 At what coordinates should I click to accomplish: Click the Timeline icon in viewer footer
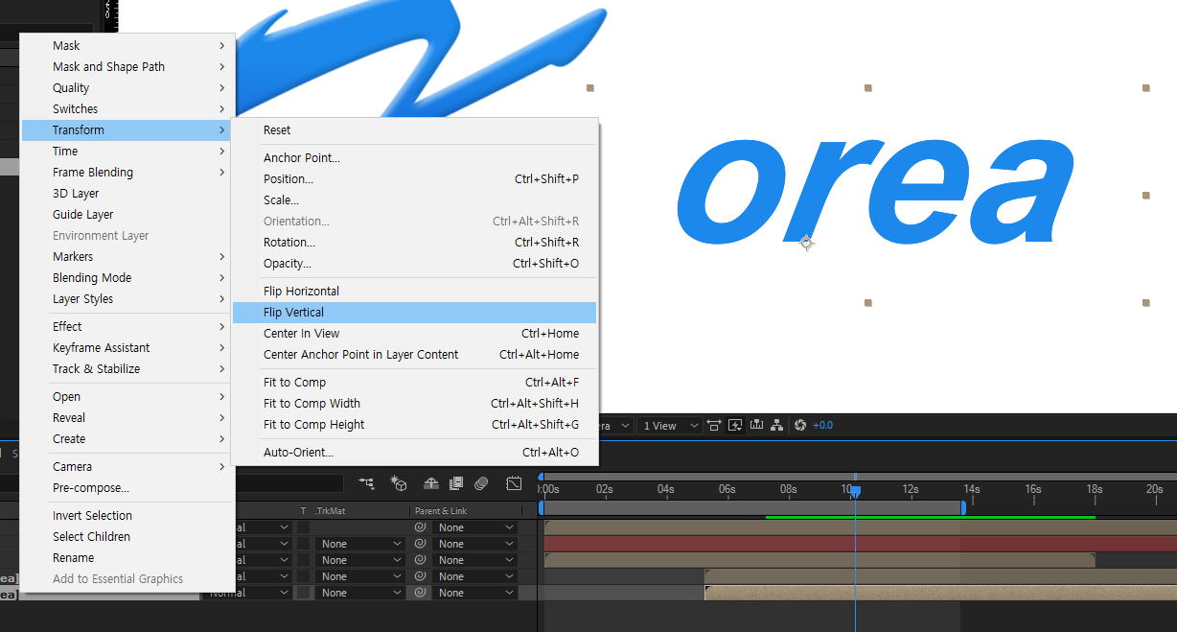756,426
